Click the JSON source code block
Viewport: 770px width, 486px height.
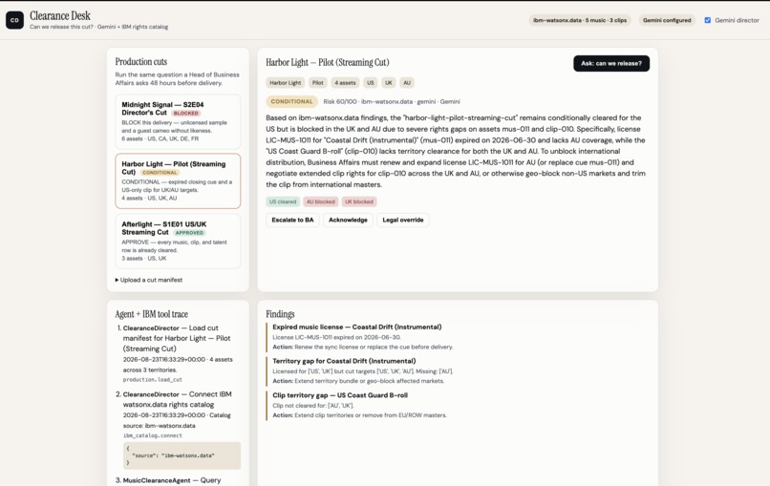(182, 455)
